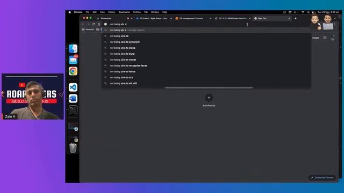The height and width of the screenshot is (193, 344).
Task: Open the Tab menu
Action: coord(146,12)
